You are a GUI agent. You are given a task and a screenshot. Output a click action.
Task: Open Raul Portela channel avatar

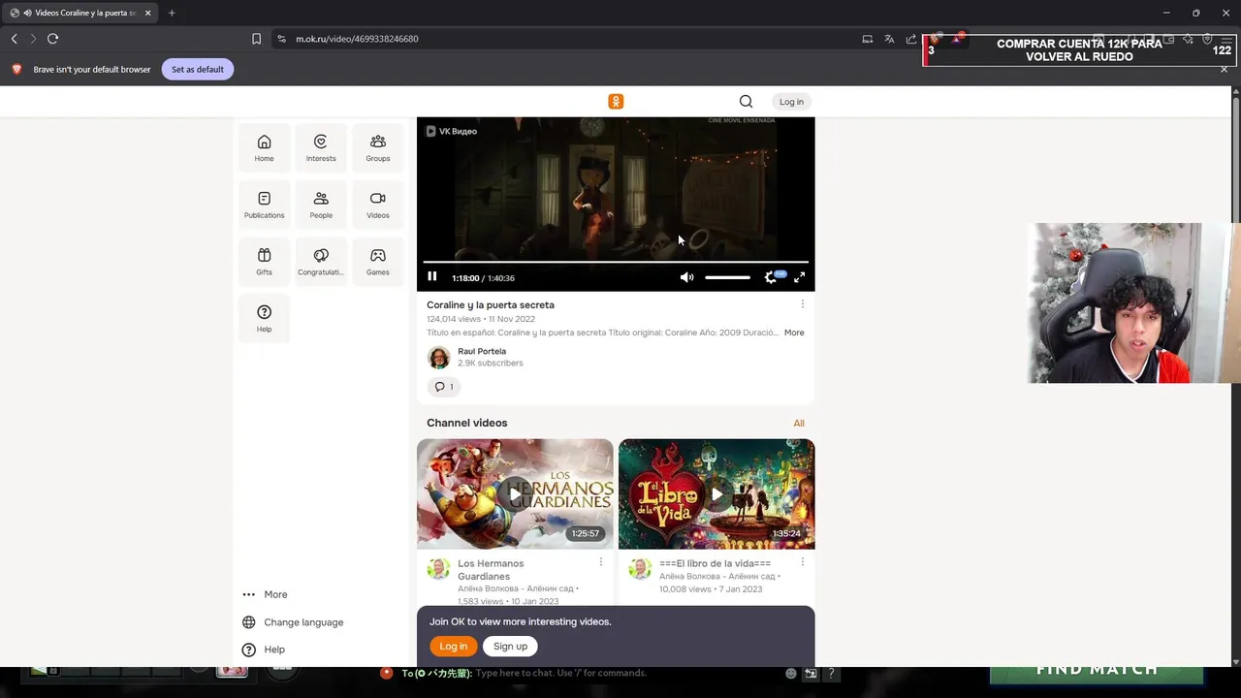pyautogui.click(x=439, y=358)
